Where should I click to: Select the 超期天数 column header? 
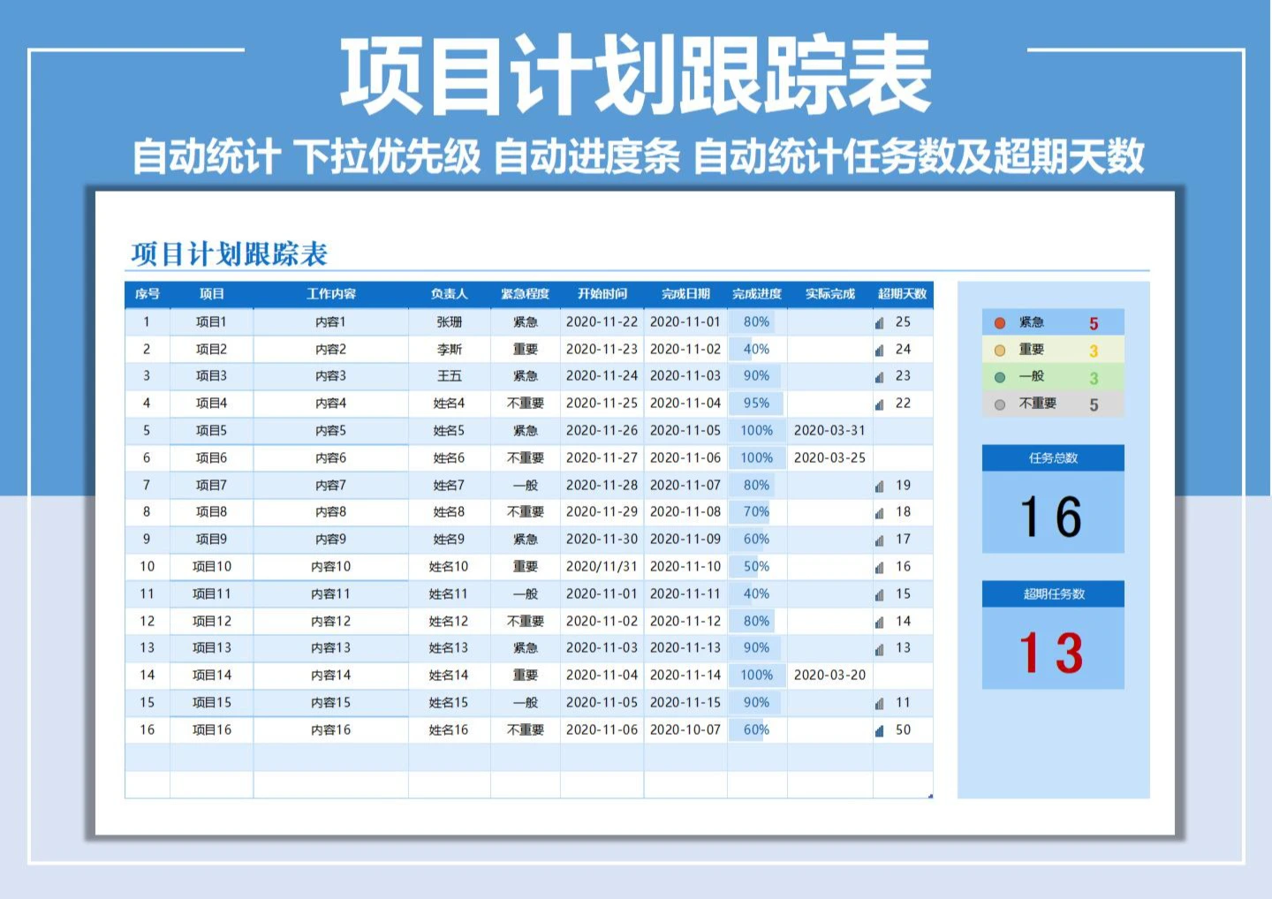(902, 294)
